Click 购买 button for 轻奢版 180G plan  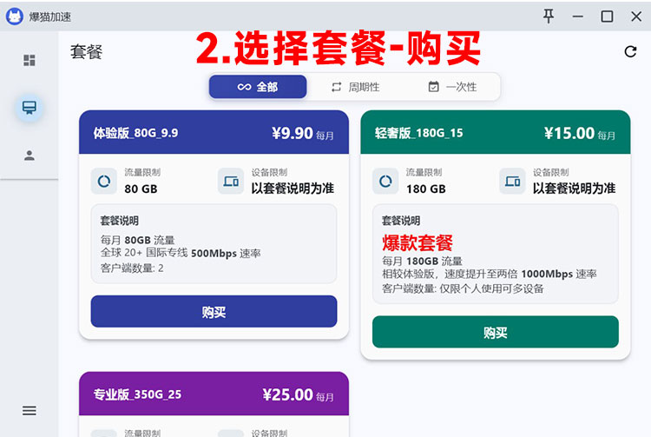(x=495, y=332)
